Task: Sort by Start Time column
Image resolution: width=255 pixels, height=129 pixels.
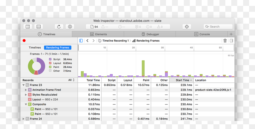Action: pos(182,80)
